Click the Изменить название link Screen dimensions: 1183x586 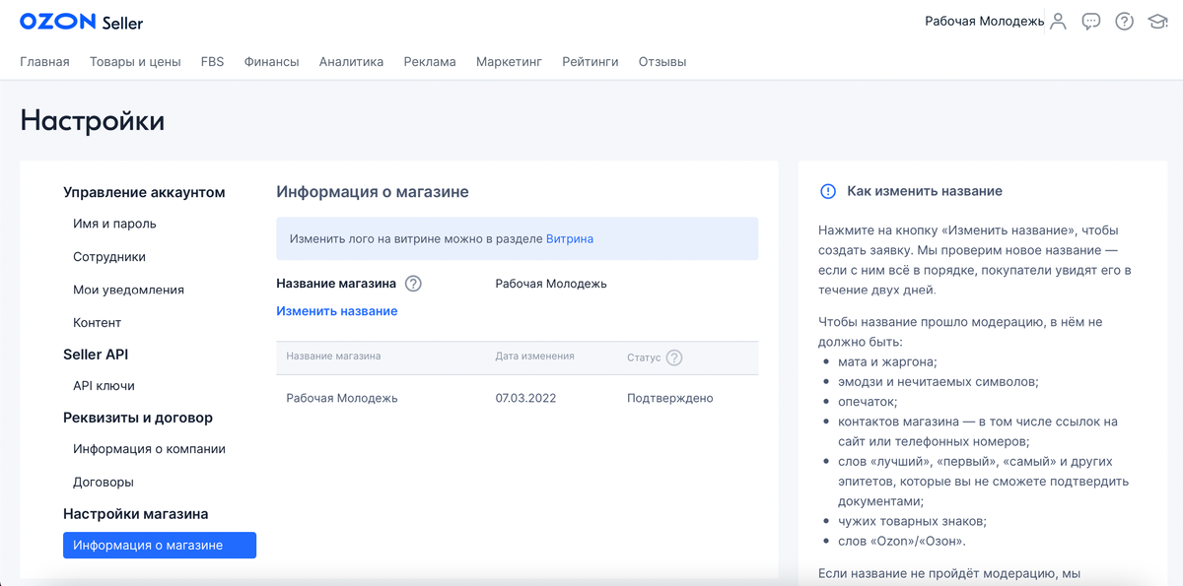pyautogui.click(x=334, y=310)
